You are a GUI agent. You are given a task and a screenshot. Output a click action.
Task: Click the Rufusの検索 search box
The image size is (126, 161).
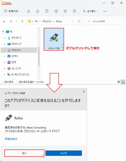click(x=104, y=21)
